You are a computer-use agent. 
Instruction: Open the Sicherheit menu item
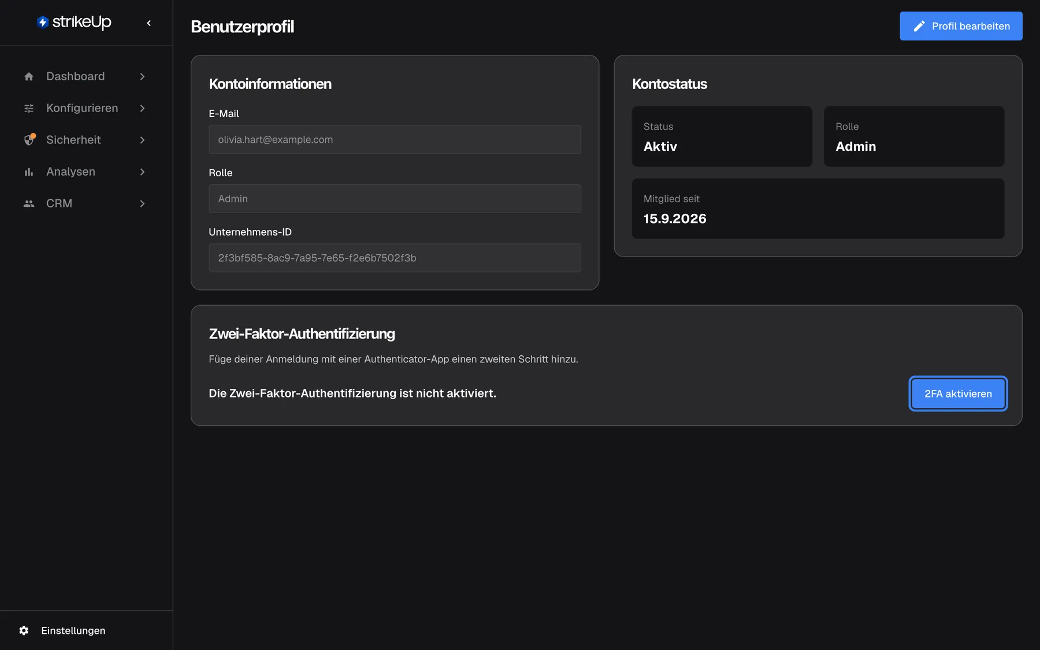tap(86, 140)
